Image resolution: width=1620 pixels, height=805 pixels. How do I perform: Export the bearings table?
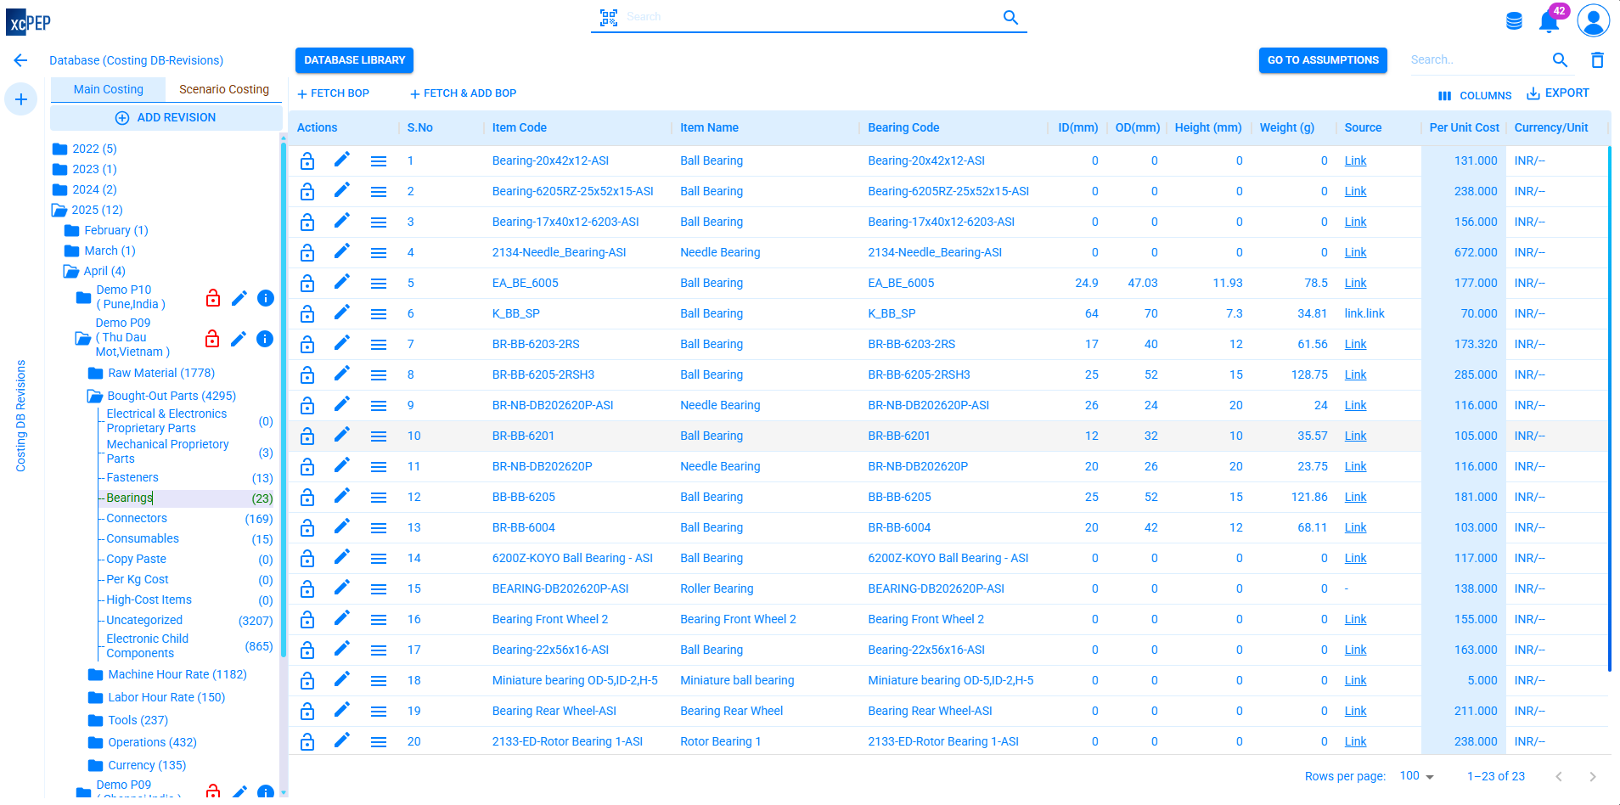pyautogui.click(x=1558, y=93)
